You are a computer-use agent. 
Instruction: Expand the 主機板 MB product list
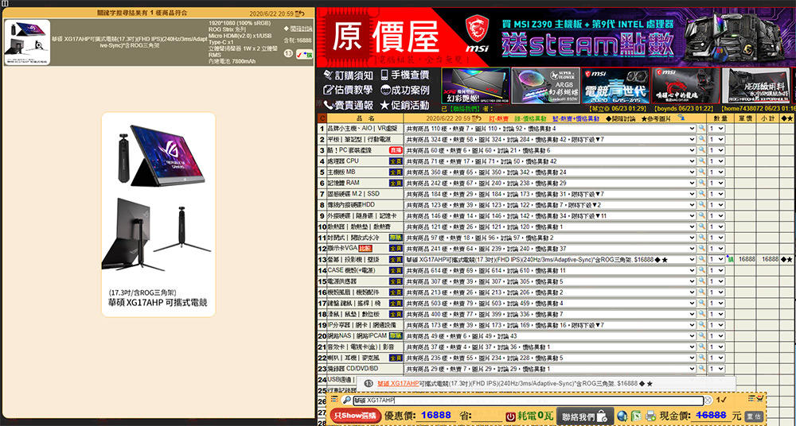(550, 172)
